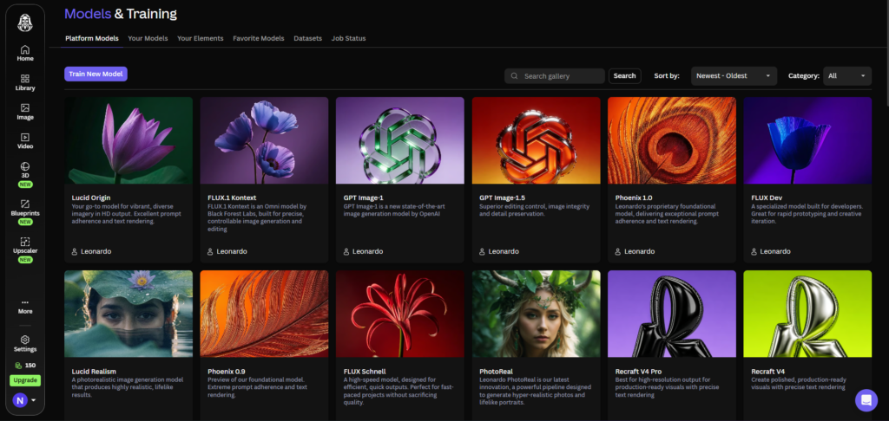Open the Video tool in sidebar
Viewport: 889px width, 421px height.
[x=25, y=141]
